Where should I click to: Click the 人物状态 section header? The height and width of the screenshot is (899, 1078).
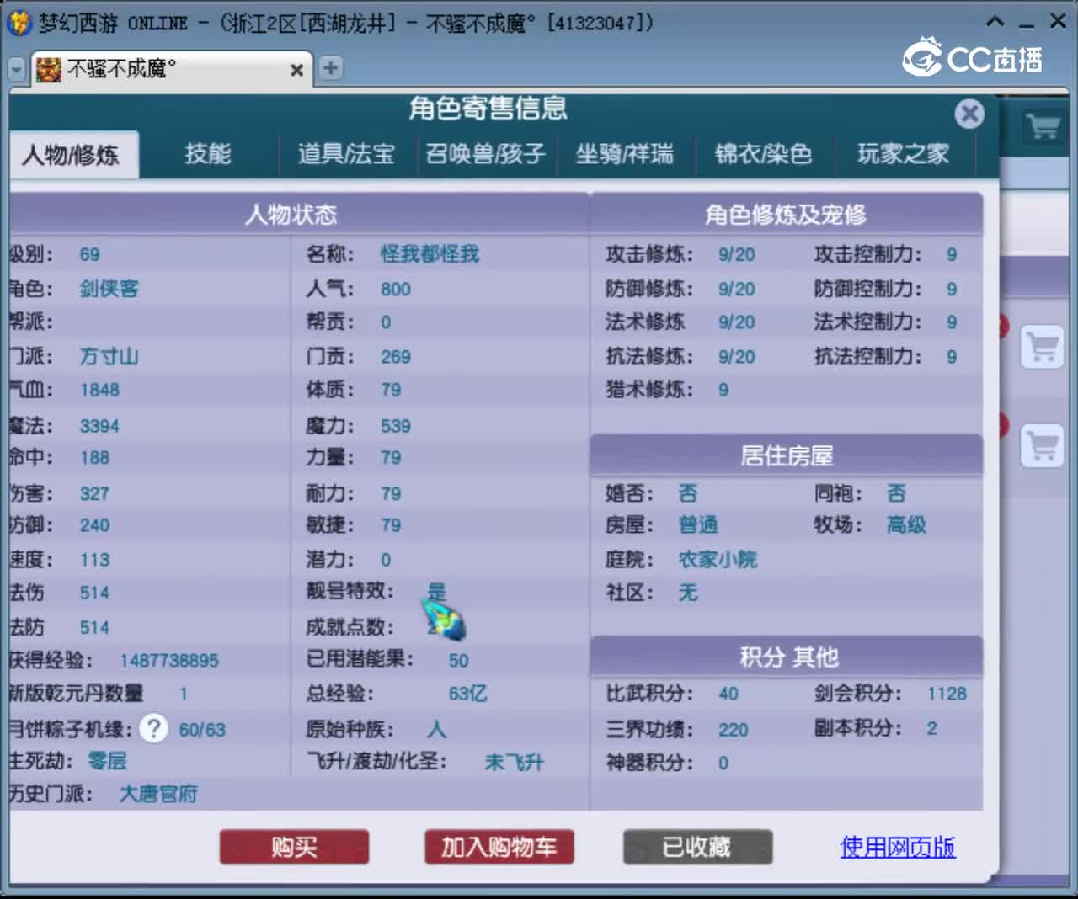(x=291, y=215)
